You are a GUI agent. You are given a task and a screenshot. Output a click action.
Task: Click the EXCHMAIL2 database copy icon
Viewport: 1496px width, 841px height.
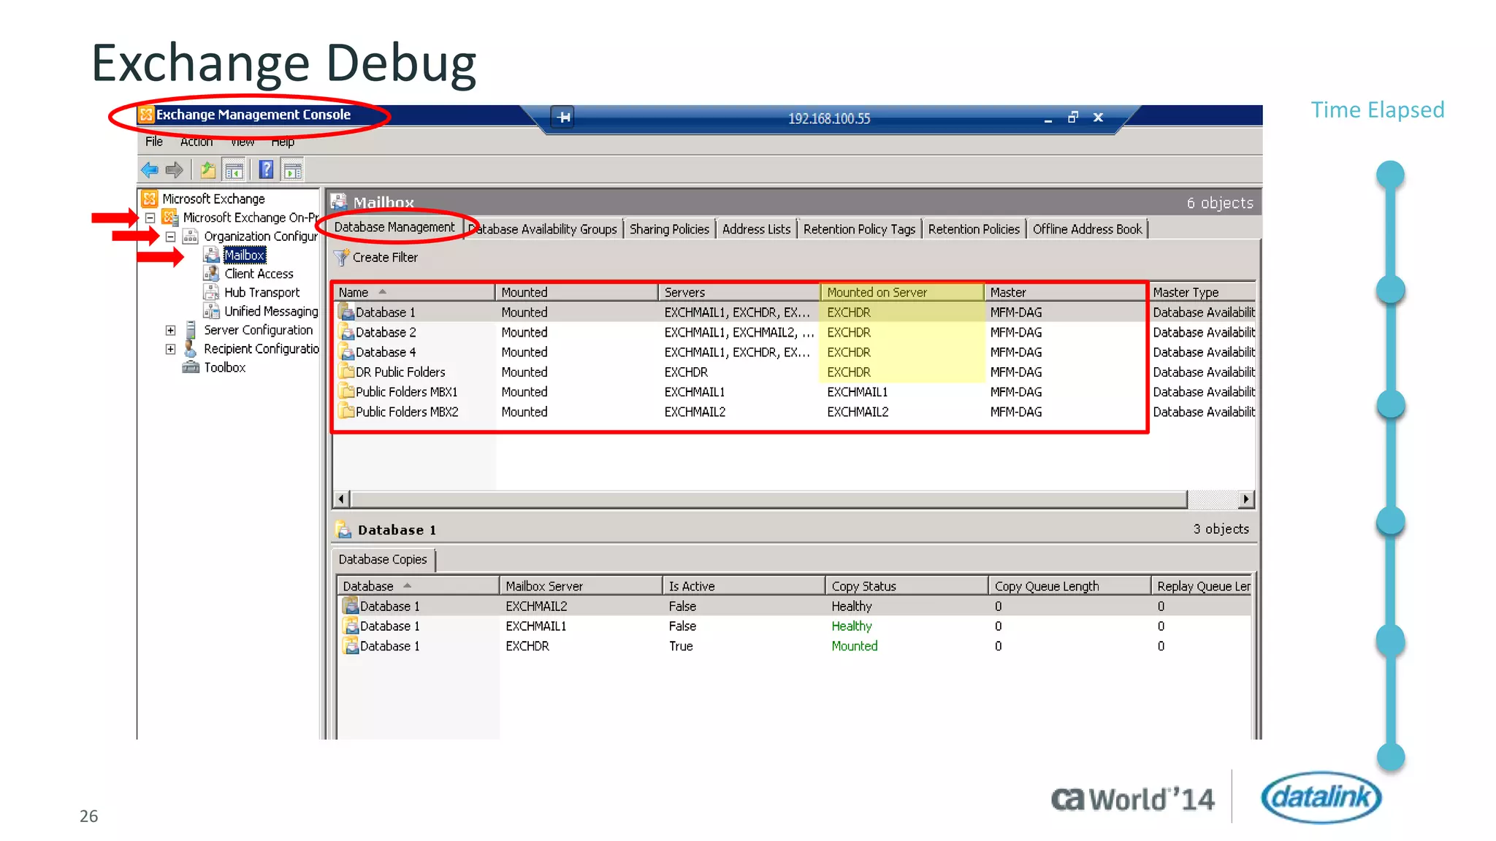351,606
